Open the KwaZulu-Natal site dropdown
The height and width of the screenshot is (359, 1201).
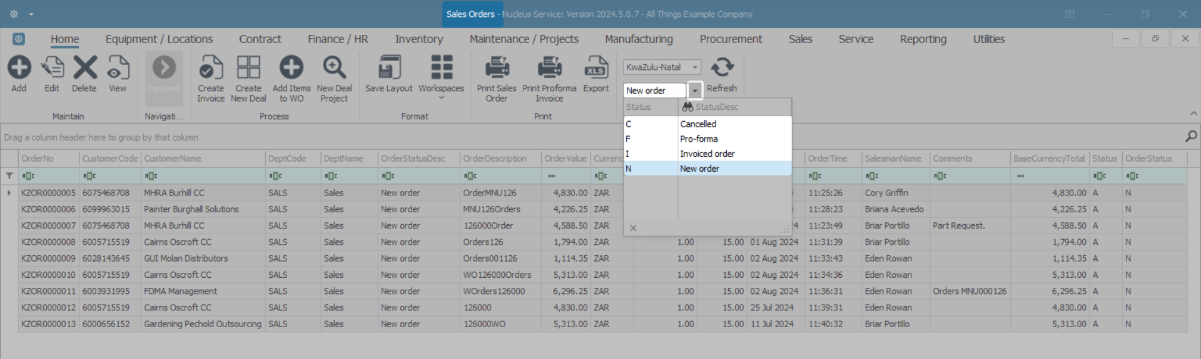pyautogui.click(x=694, y=67)
